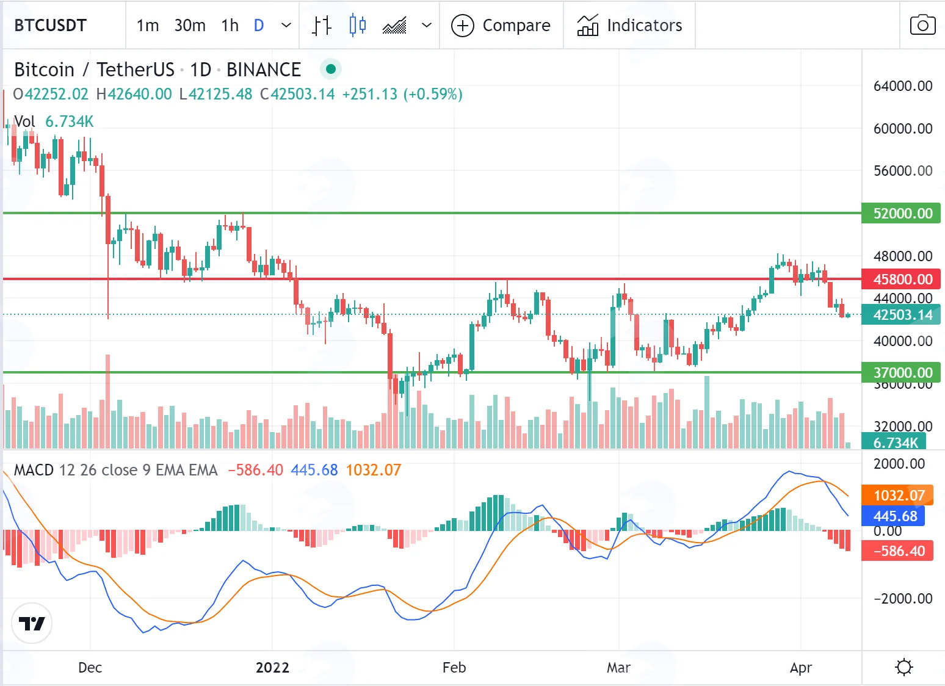Image resolution: width=945 pixels, height=686 pixels.
Task: Click the 6.734K volume tag on scale
Action: click(894, 442)
